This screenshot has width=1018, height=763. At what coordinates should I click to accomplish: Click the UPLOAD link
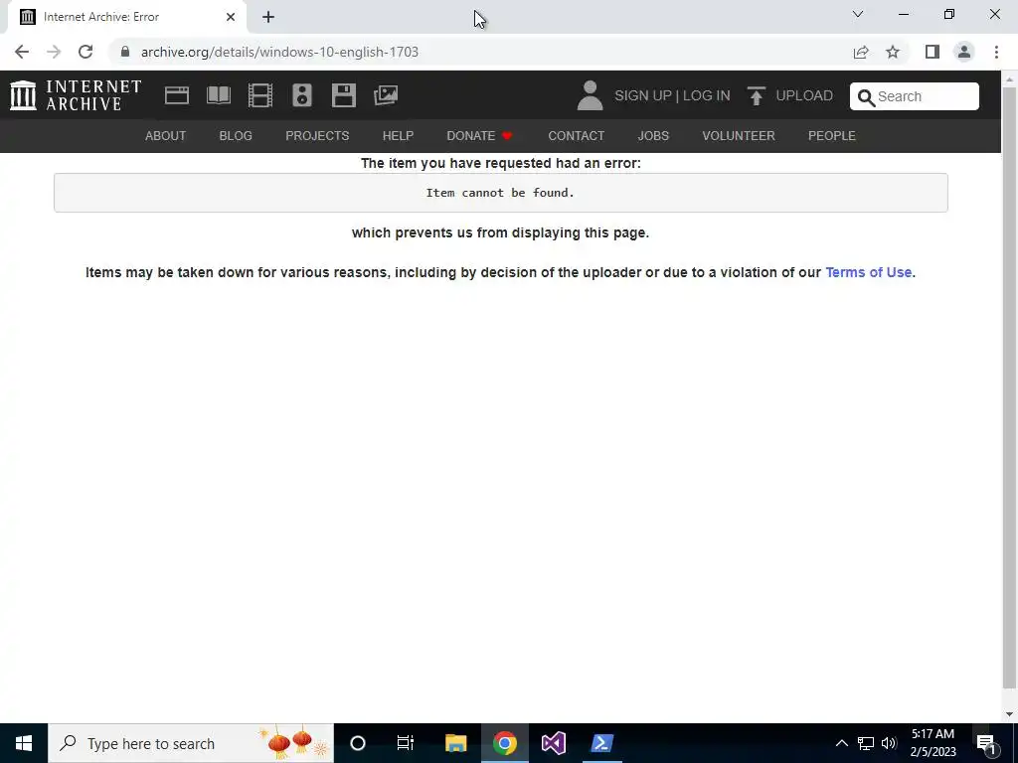pyautogui.click(x=803, y=96)
